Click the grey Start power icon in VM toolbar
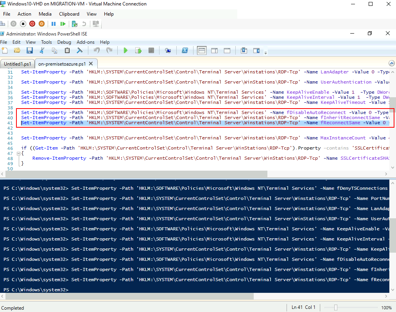396x312 pixels. tap(13, 24)
